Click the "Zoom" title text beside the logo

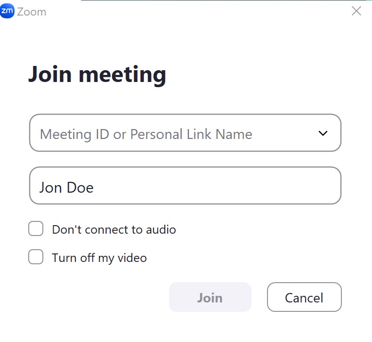tap(32, 12)
